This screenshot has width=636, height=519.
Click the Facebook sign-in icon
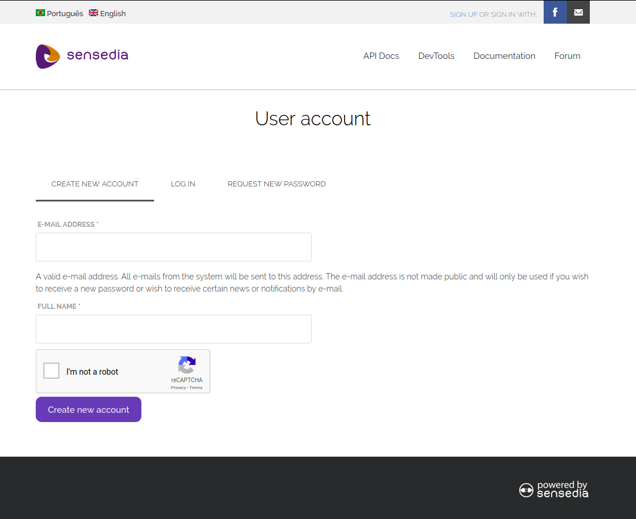(555, 12)
